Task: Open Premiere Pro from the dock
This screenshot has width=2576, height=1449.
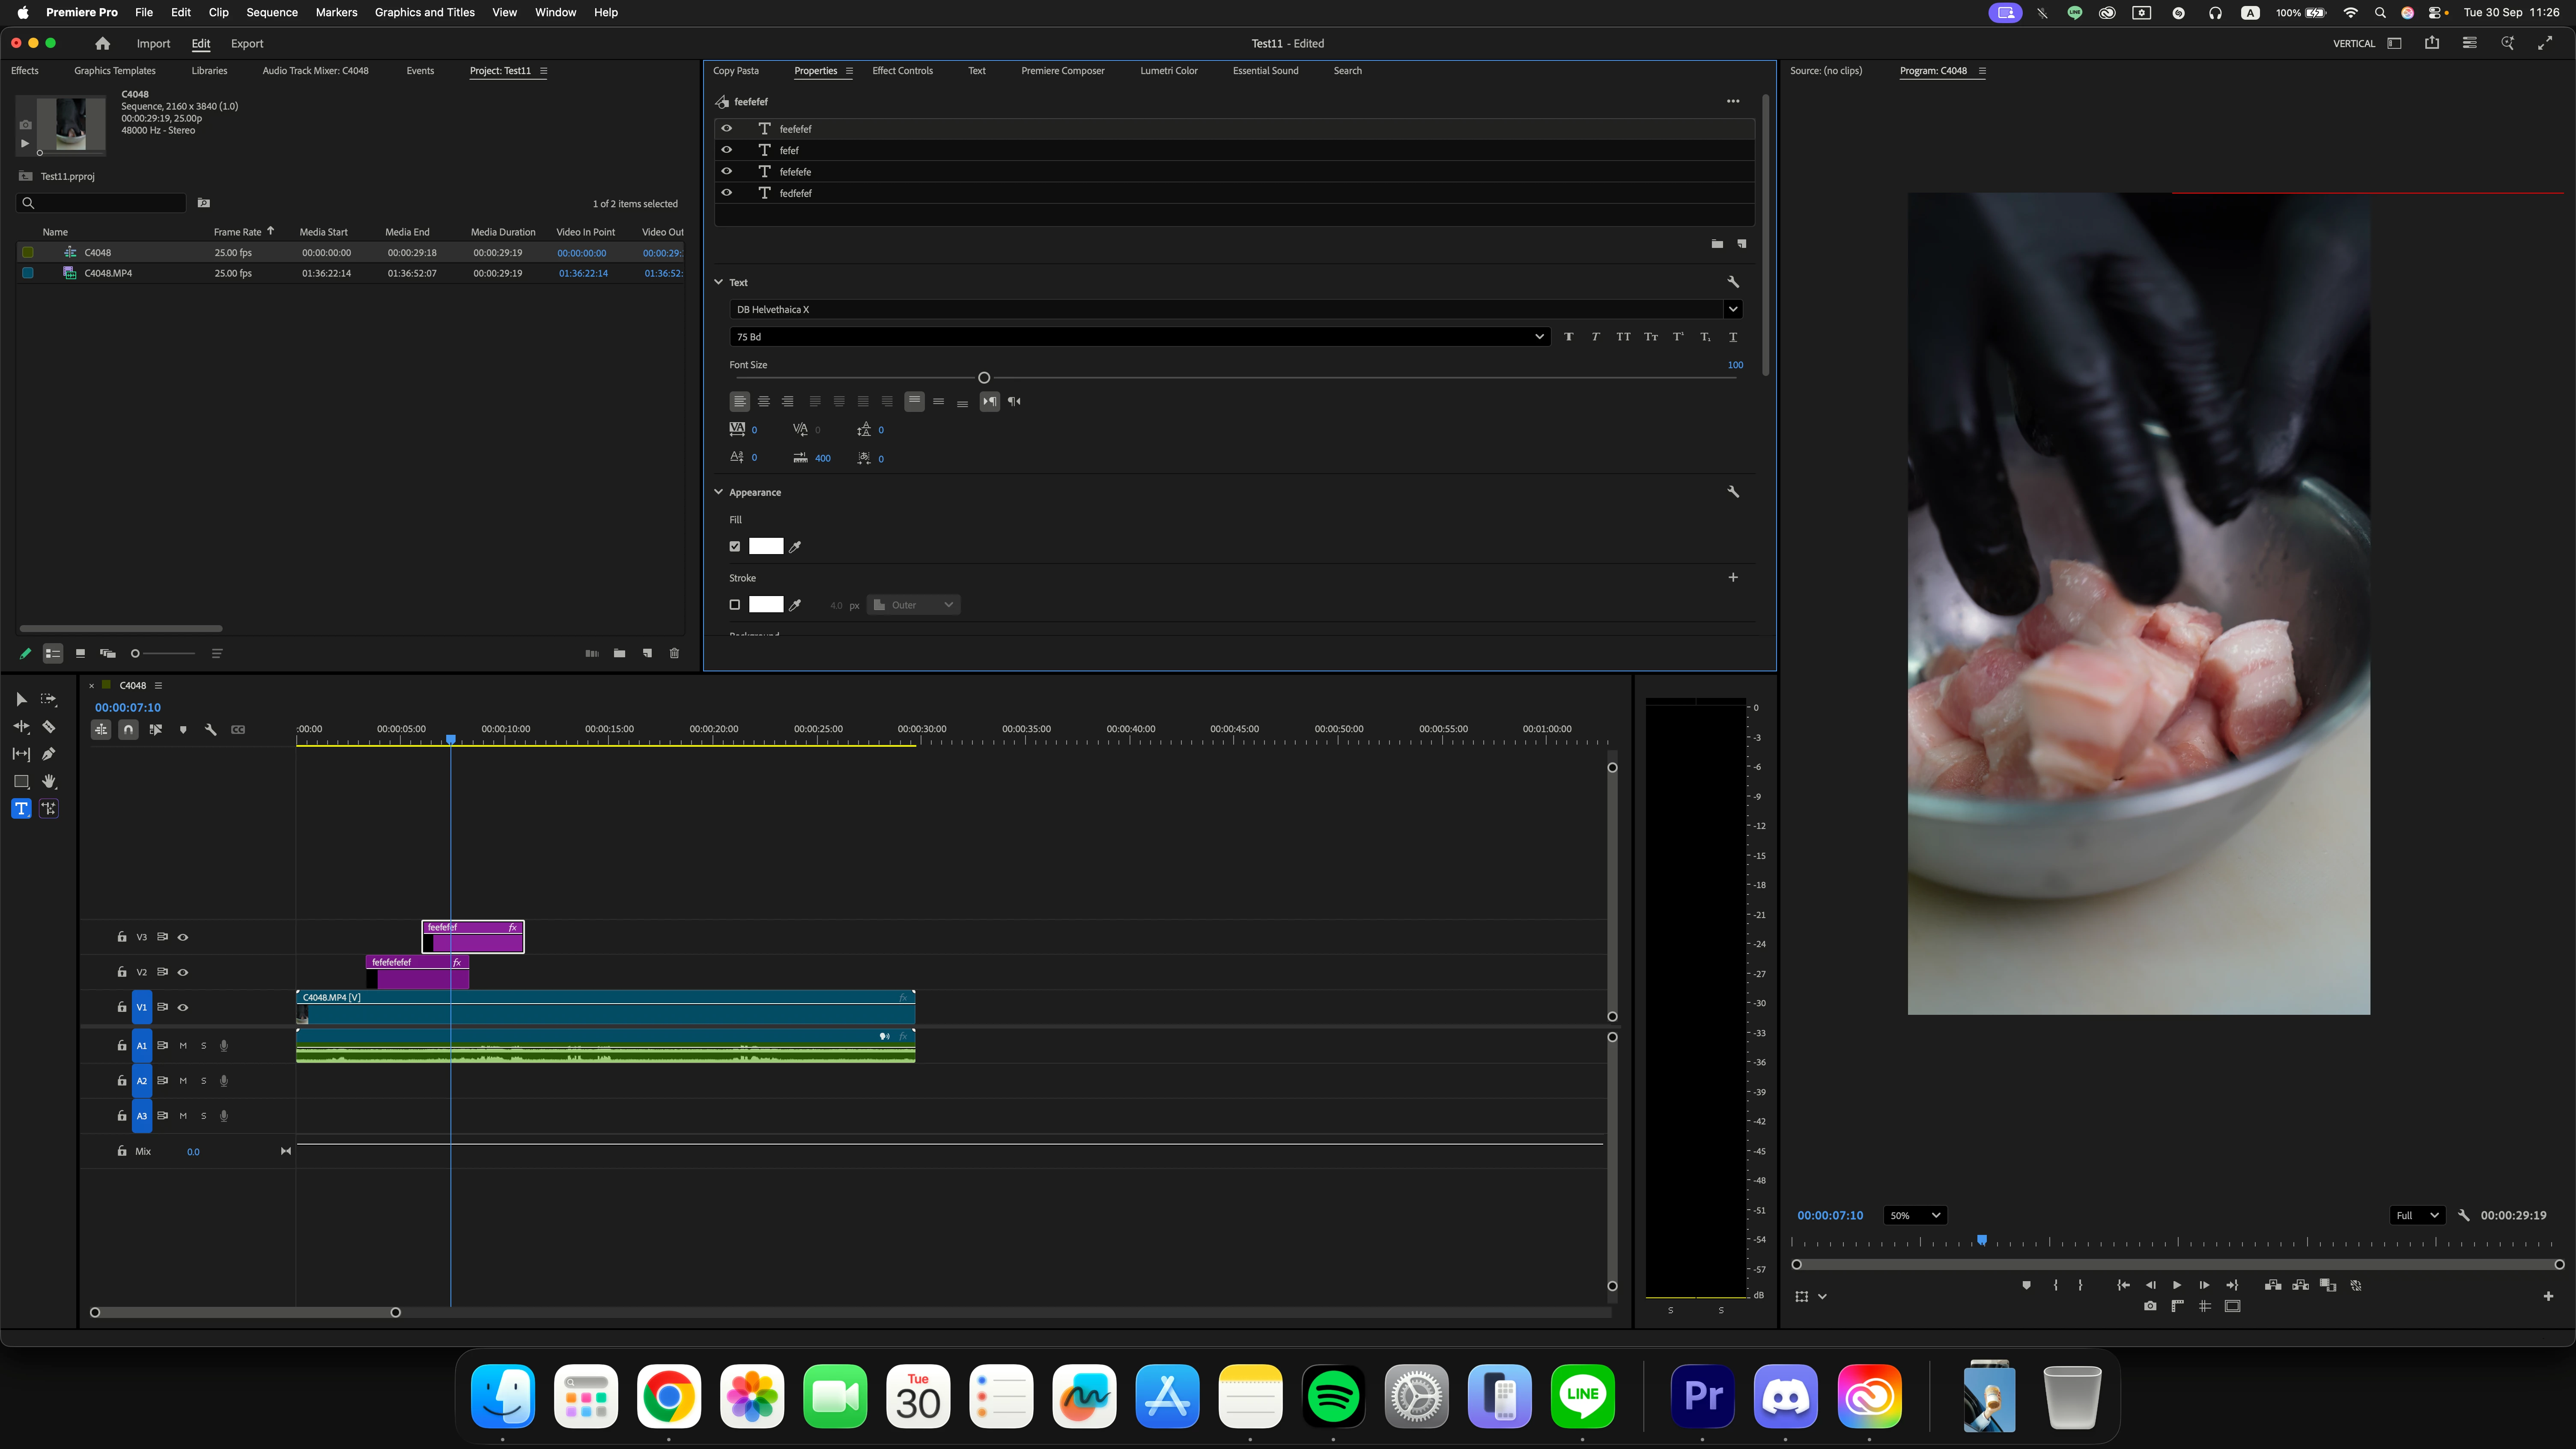Action: pyautogui.click(x=1702, y=1395)
